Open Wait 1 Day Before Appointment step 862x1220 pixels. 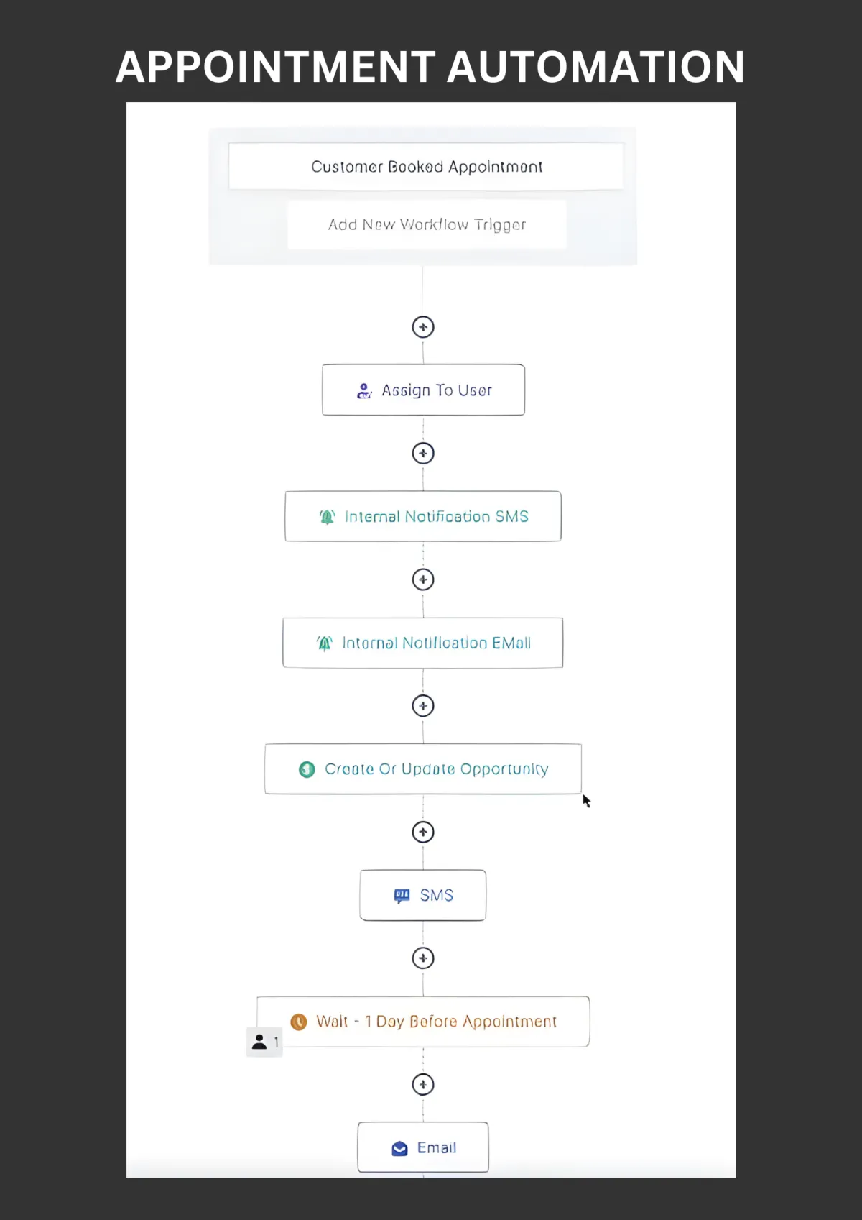tap(423, 1022)
